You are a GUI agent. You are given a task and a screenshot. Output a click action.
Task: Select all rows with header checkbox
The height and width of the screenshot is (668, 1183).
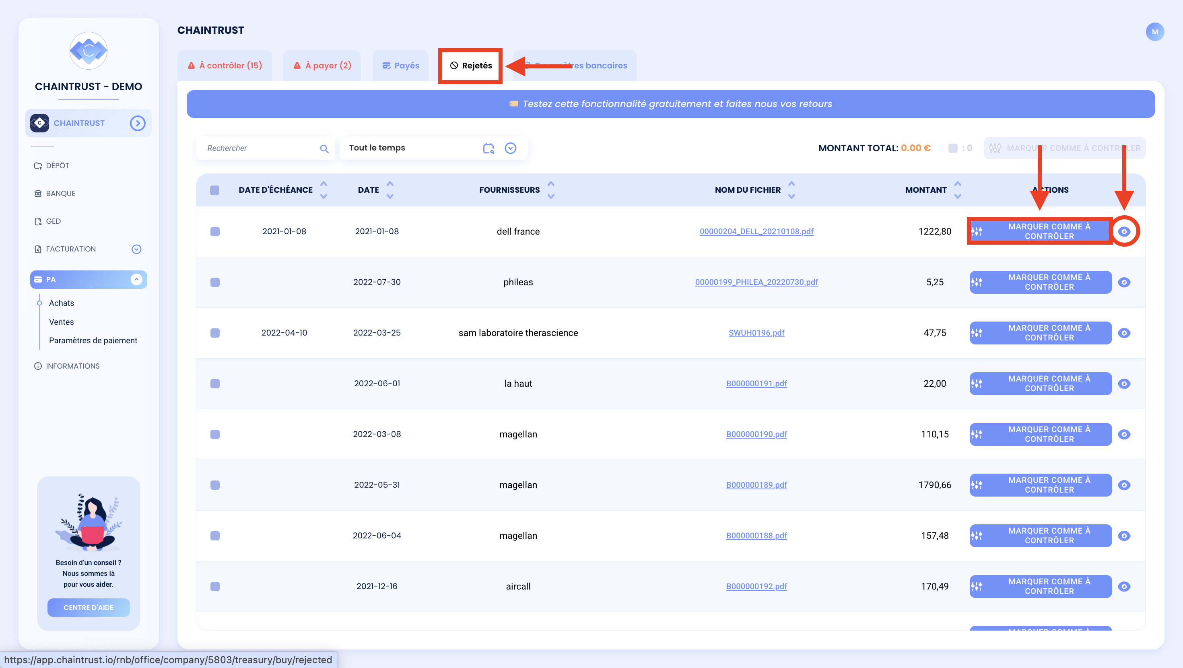pos(214,190)
